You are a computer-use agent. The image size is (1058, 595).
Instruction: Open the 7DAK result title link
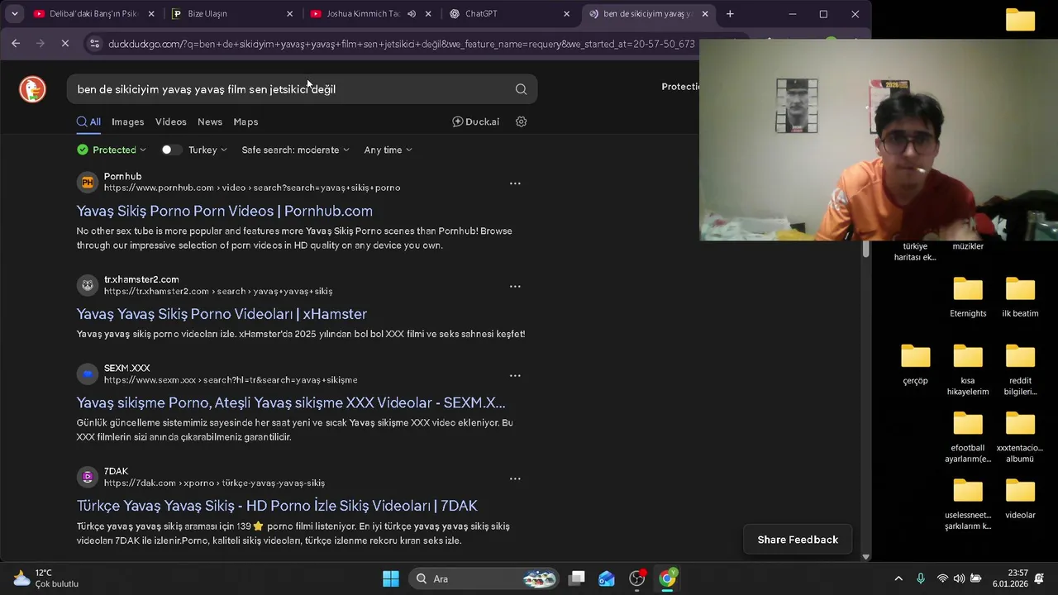pyautogui.click(x=277, y=506)
